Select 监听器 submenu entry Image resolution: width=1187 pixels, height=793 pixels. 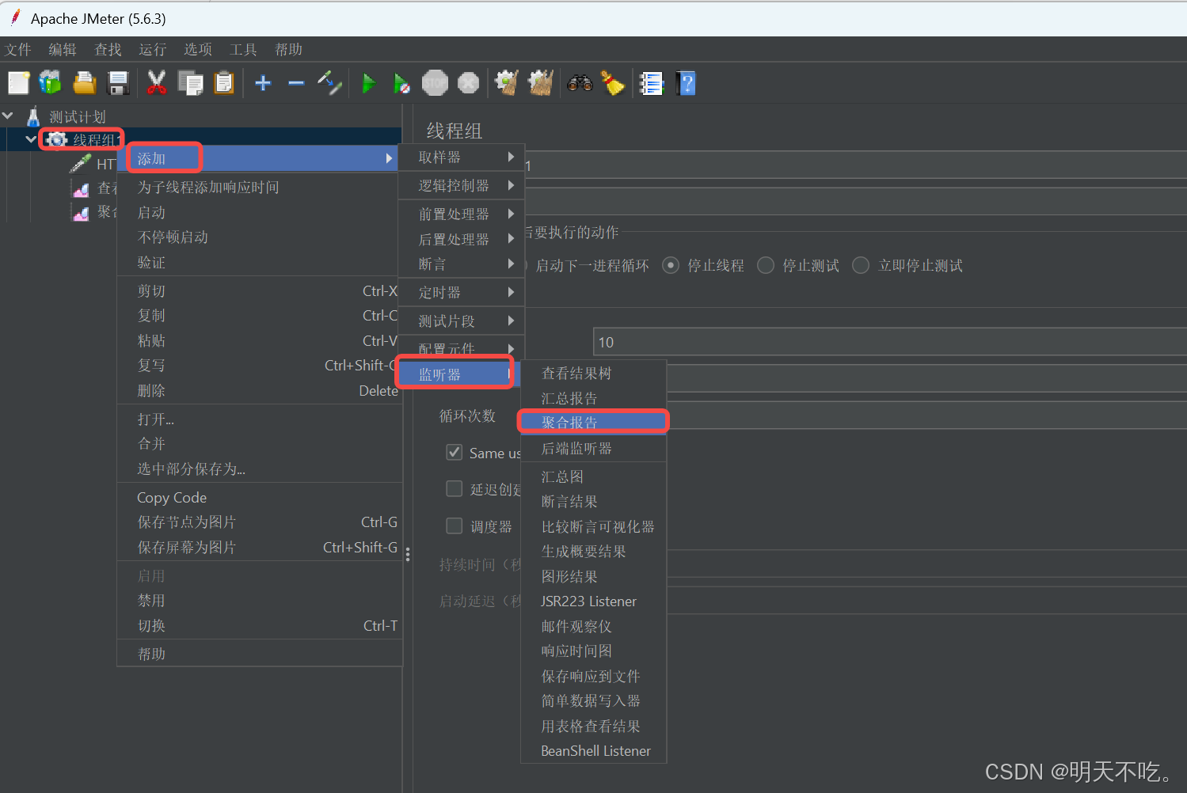[x=459, y=374]
